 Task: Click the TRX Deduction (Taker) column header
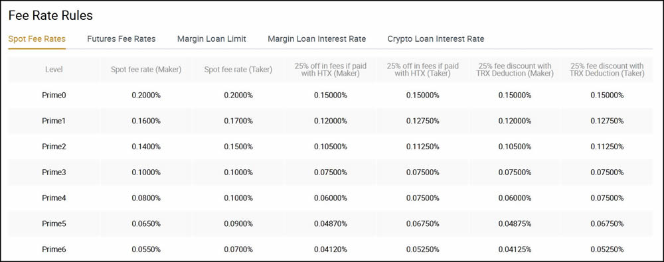[608, 70]
